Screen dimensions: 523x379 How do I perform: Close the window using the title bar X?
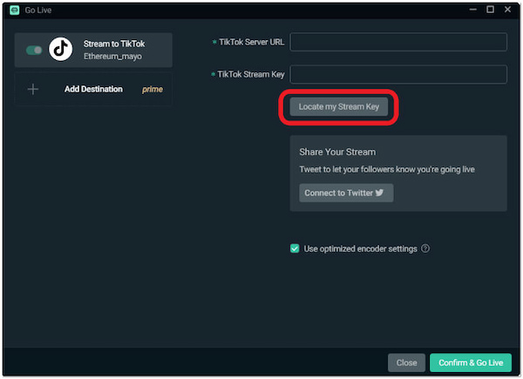coord(511,10)
